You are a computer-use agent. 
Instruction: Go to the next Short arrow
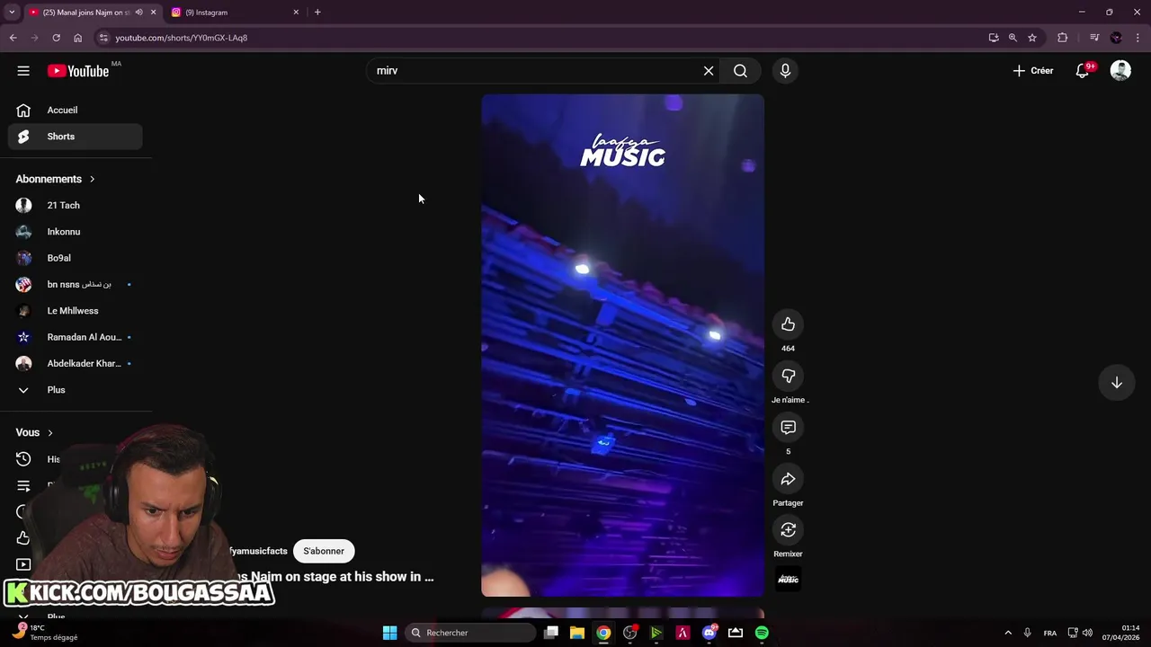tap(1117, 383)
